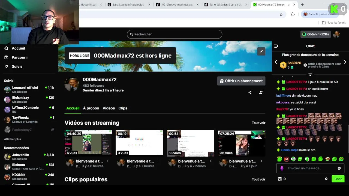Open a new browser tab with plus

(x=302, y=5)
